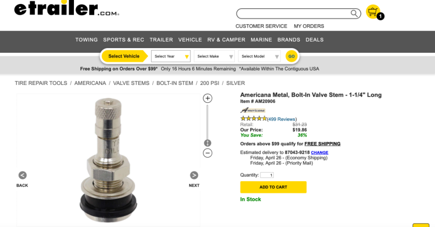
Task: Show the next product image
Action: pyautogui.click(x=194, y=175)
